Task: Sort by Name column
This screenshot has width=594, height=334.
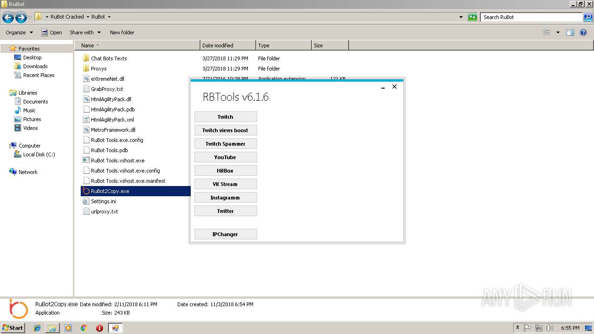Action: pyautogui.click(x=137, y=45)
